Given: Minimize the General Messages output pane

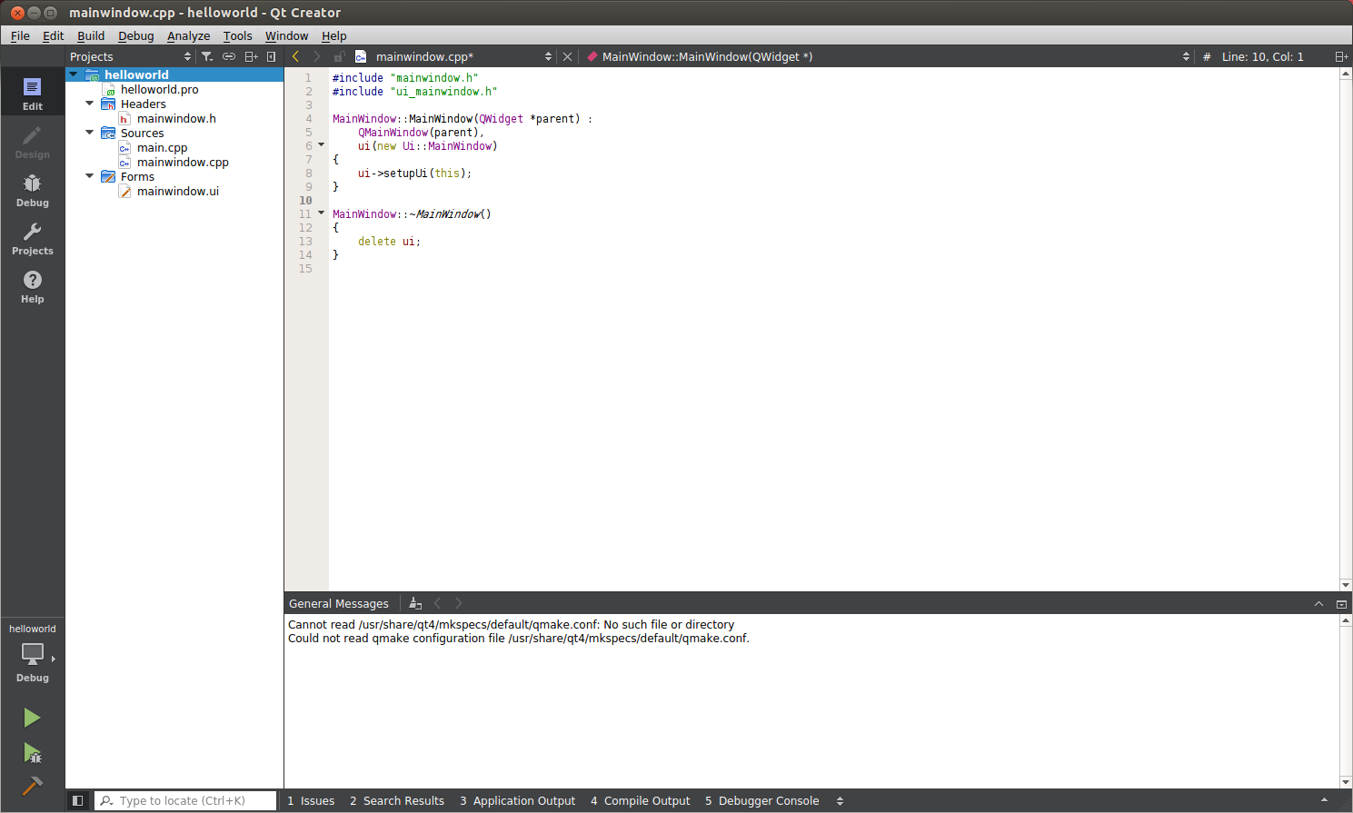Looking at the screenshot, I should pyautogui.click(x=1318, y=603).
